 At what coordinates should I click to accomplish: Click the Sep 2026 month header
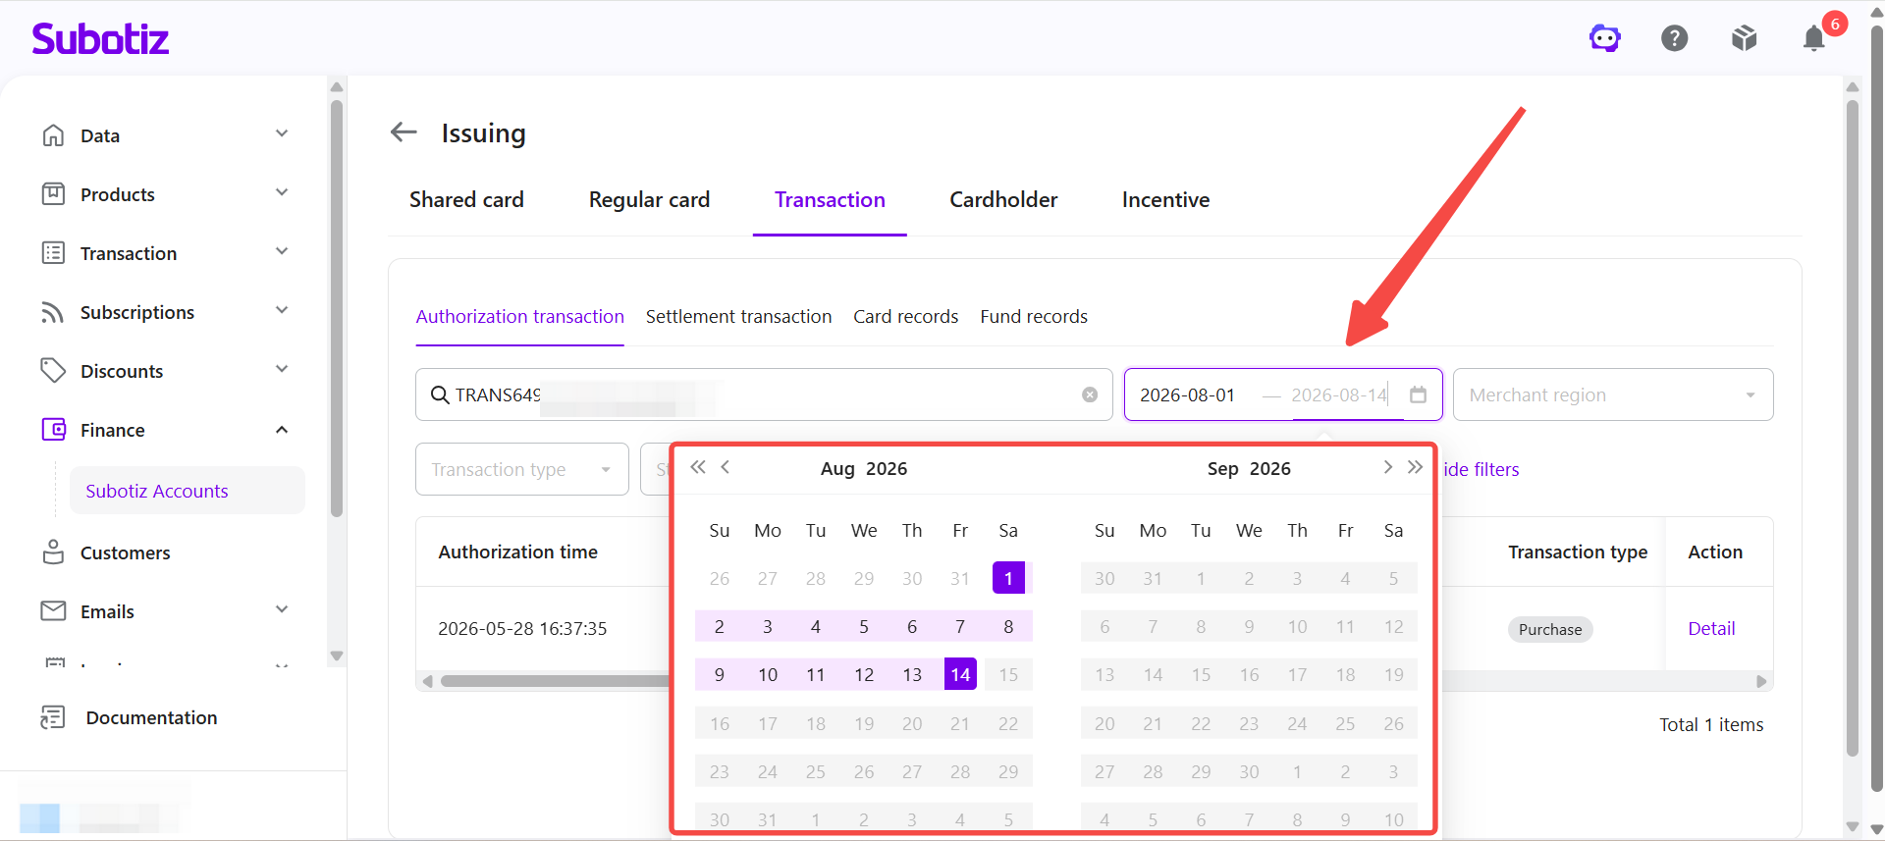pyautogui.click(x=1249, y=468)
